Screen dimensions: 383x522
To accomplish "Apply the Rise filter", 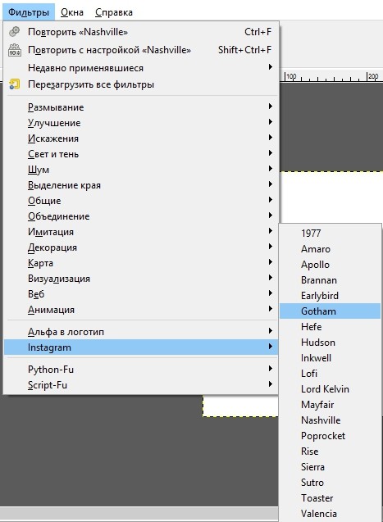I will coord(330,452).
